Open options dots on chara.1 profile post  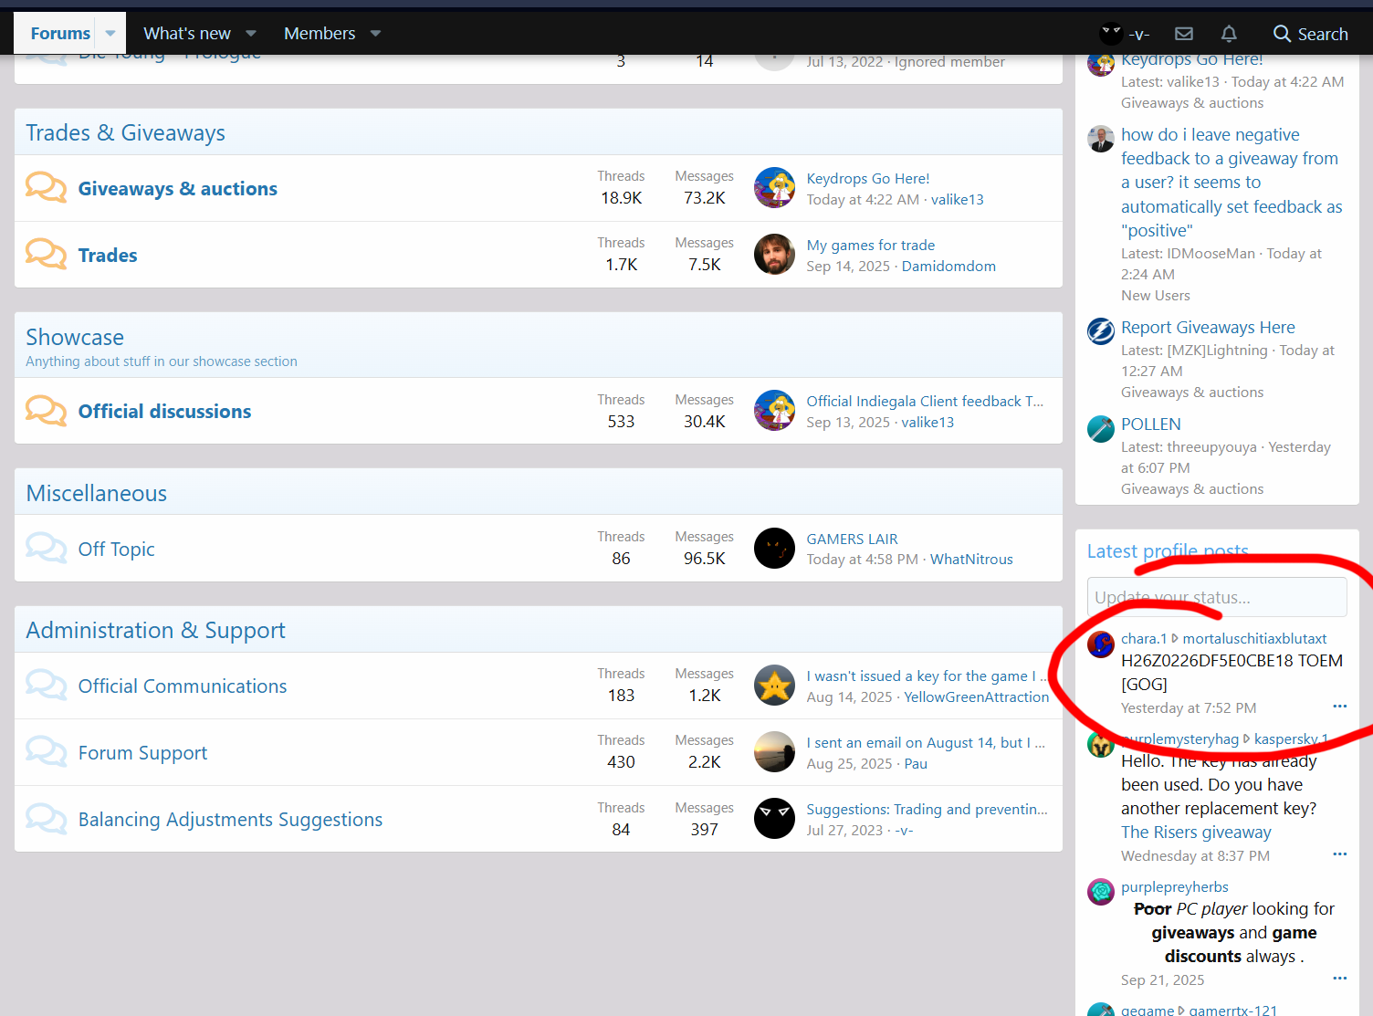click(1339, 707)
